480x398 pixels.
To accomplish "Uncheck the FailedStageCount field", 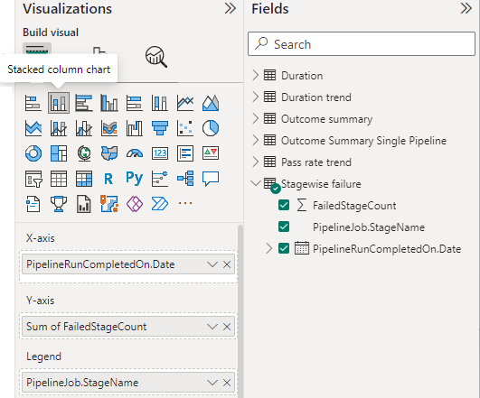I will tap(284, 206).
